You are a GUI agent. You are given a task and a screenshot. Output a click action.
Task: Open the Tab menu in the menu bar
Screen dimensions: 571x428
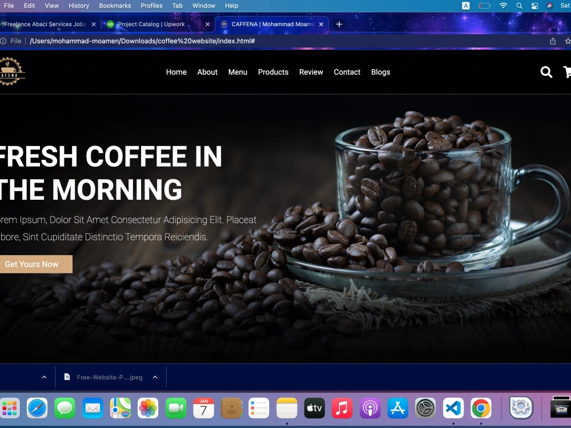tap(178, 6)
